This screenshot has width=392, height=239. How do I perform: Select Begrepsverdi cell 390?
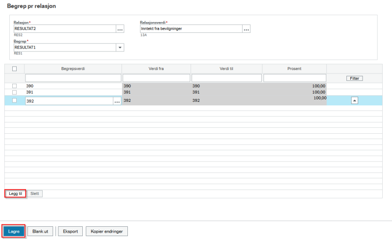pos(73,86)
